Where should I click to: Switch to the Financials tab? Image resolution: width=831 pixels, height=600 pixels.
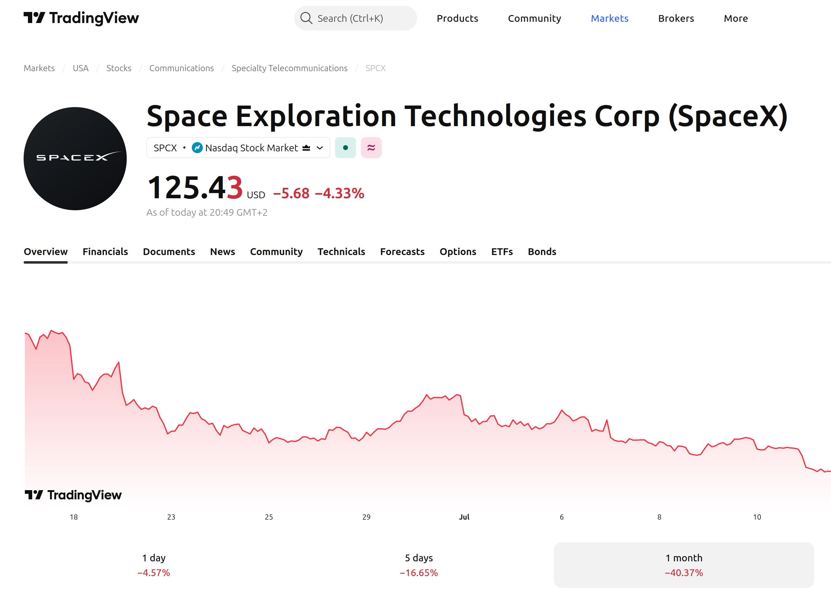(105, 251)
